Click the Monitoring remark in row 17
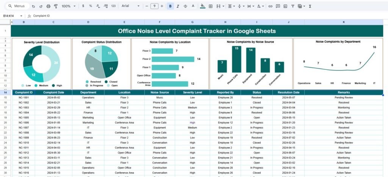This screenshot has height=177, width=388. click(x=344, y=108)
